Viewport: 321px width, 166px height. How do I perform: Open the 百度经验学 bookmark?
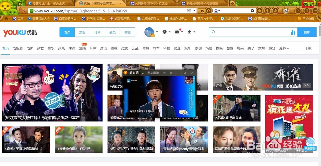65,19
